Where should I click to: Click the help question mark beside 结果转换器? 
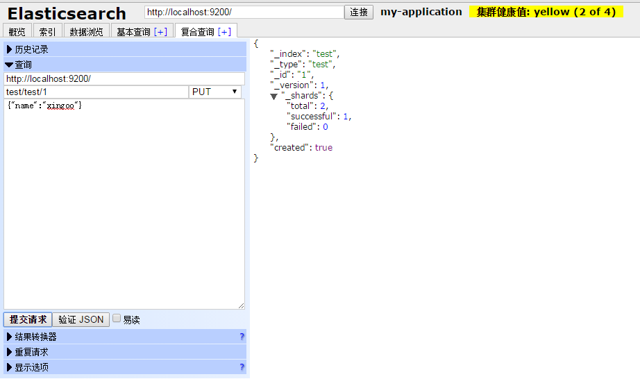242,337
